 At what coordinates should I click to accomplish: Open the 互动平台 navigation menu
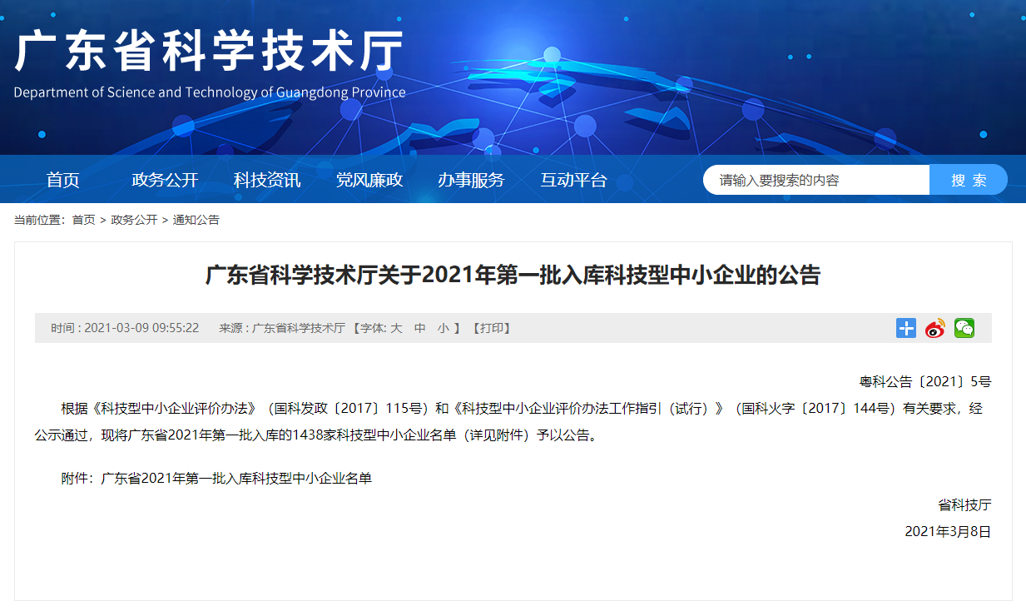tap(573, 179)
